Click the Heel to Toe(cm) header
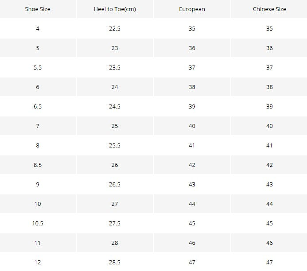The width and height of the screenshot is (307, 271). pyautogui.click(x=115, y=9)
